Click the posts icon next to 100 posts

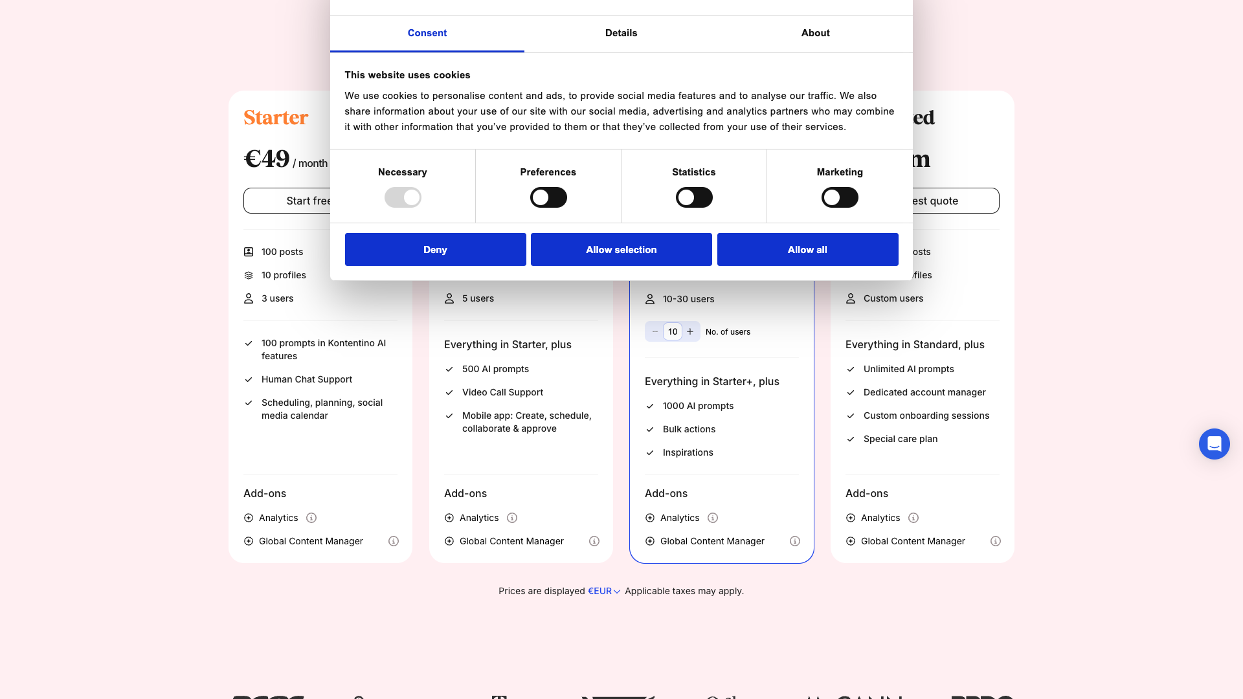[248, 251]
